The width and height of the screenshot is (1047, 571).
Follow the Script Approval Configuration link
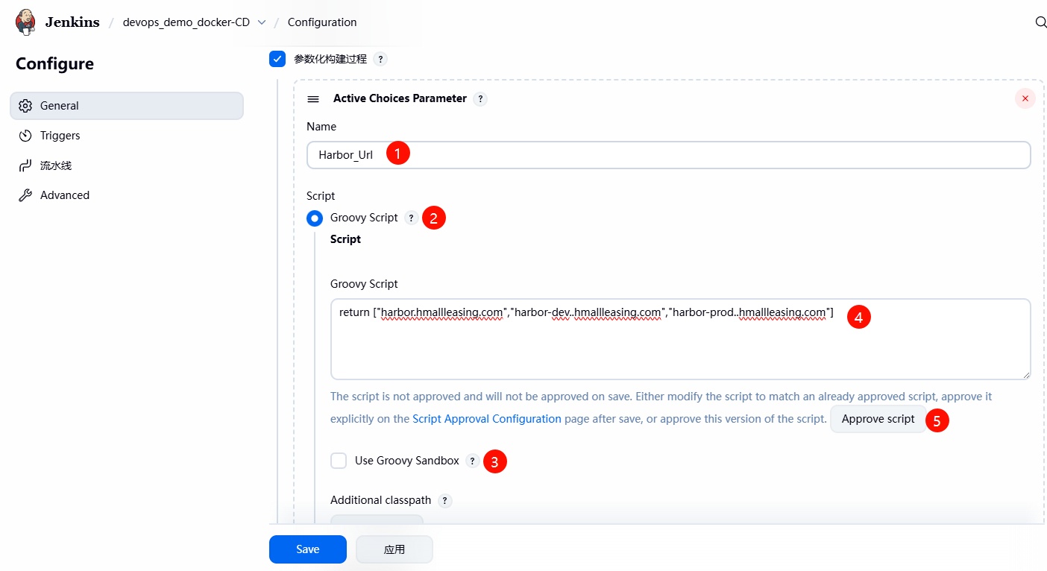point(486,419)
